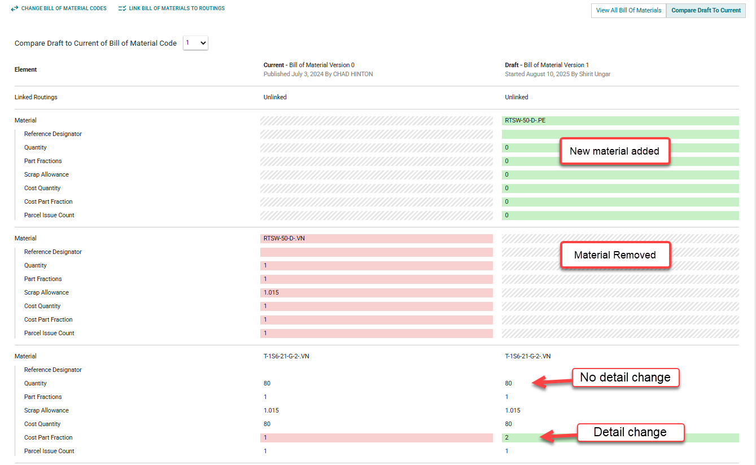Click the swap arrows icon for changing codes

(15, 8)
